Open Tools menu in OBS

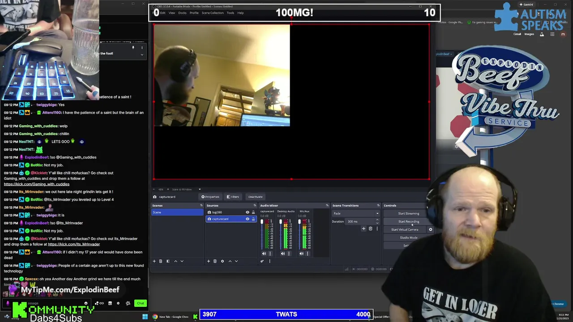(x=230, y=13)
